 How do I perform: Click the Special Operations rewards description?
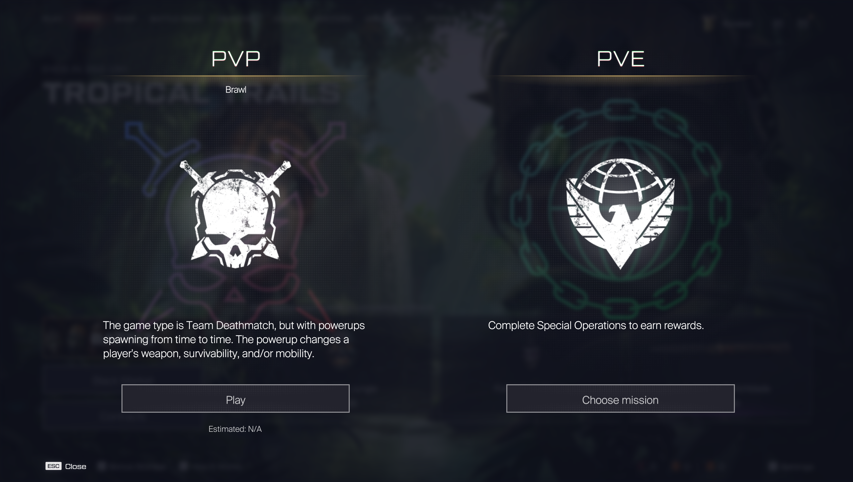point(596,325)
